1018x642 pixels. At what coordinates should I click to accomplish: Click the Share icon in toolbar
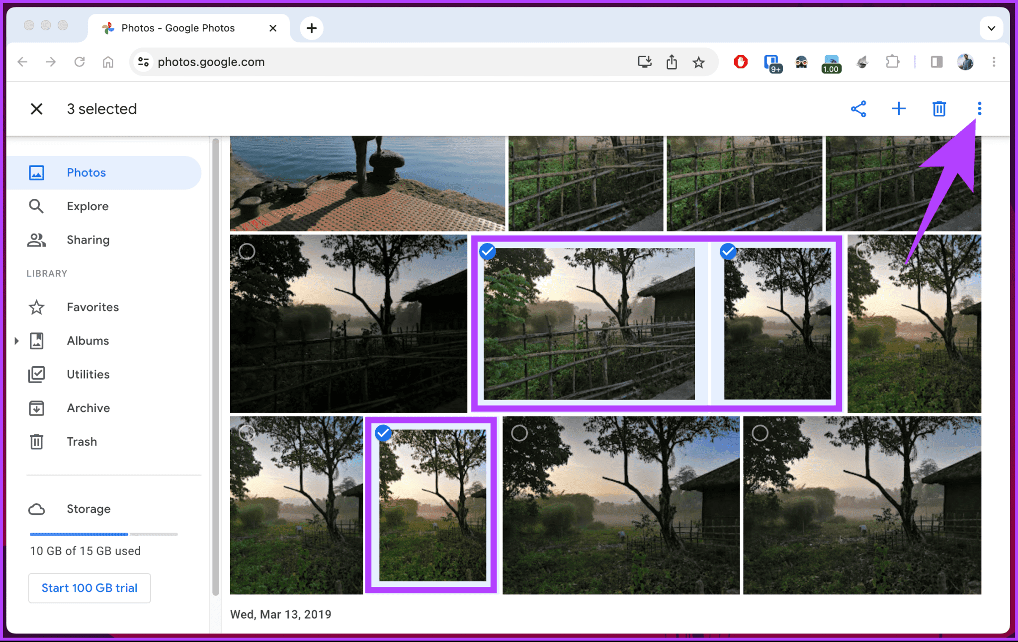point(858,109)
